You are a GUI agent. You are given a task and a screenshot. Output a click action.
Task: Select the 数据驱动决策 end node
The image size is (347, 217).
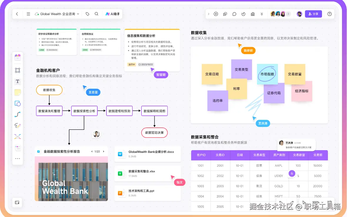click(154, 132)
